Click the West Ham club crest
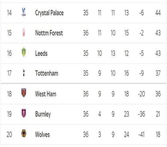This screenshot has width=167, height=147. coord(24,93)
